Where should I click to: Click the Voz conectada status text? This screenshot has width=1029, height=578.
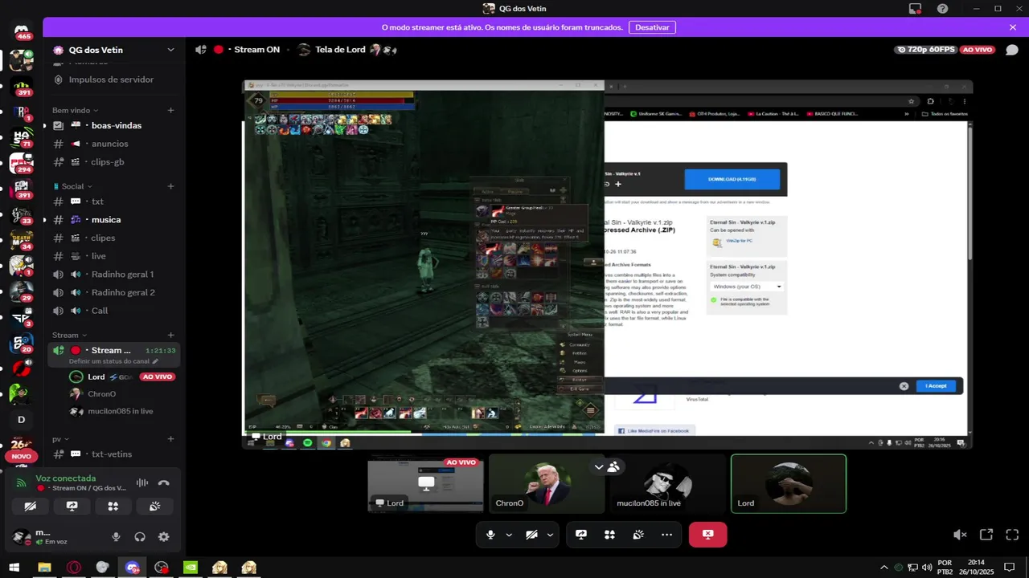pyautogui.click(x=65, y=478)
